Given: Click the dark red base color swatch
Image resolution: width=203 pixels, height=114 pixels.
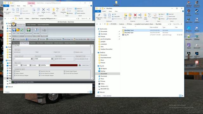Looking at the screenshot, I should 64,65.
